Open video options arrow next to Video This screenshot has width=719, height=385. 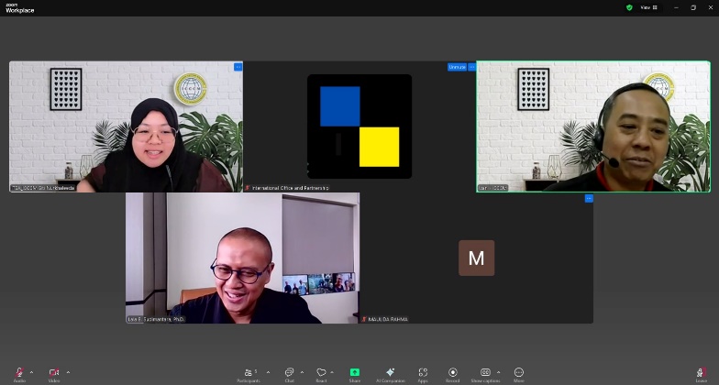tap(68, 372)
